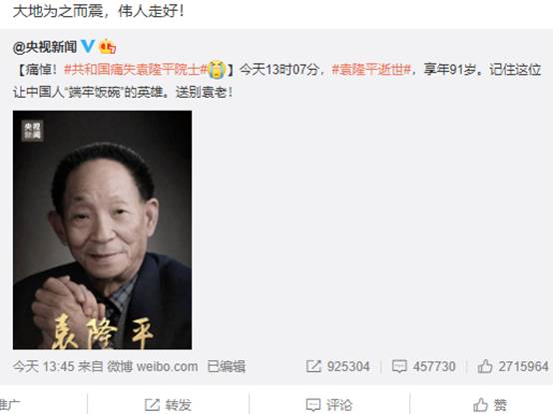Open the memorial portrait photo thumbnail
Image resolution: width=553 pixels, height=414 pixels.
[x=102, y=229]
